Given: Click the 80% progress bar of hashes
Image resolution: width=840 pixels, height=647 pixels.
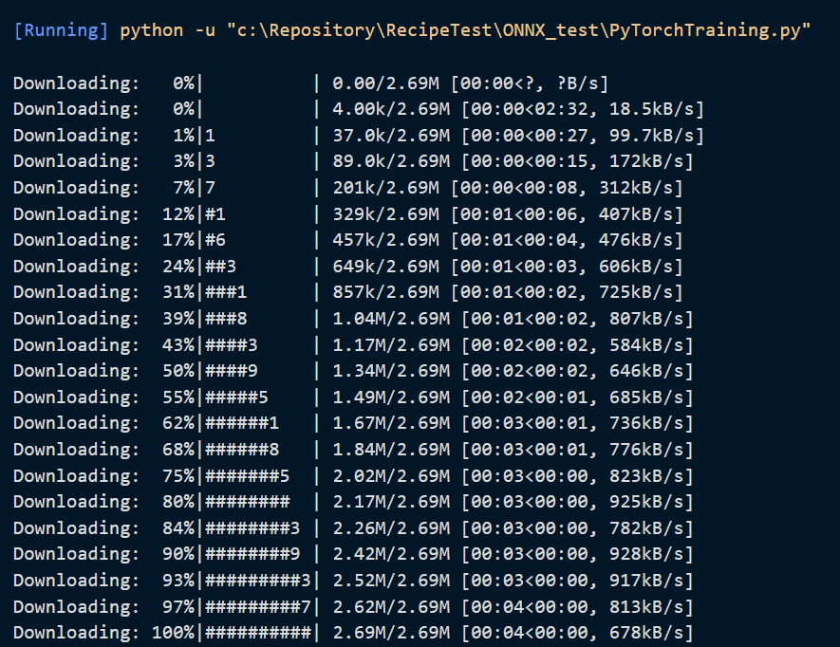Looking at the screenshot, I should tap(248, 503).
